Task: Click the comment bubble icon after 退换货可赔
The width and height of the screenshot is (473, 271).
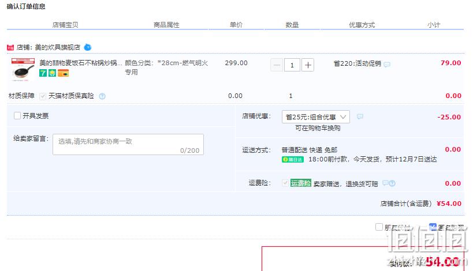Action: point(385,183)
